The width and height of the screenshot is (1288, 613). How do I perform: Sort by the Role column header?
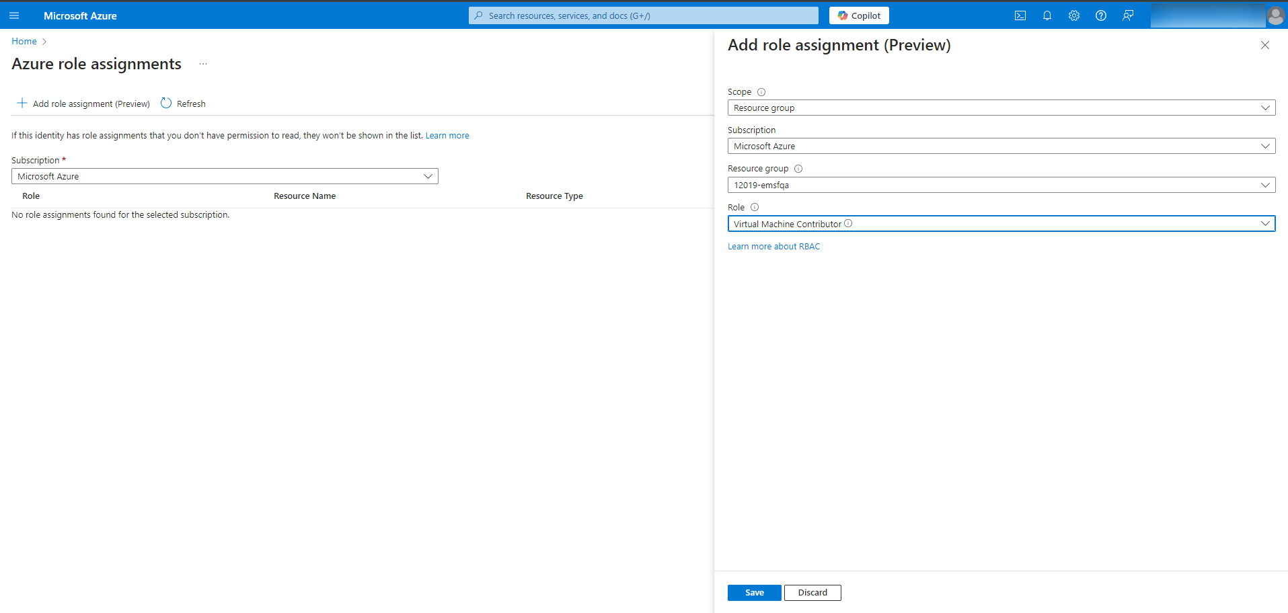point(31,196)
